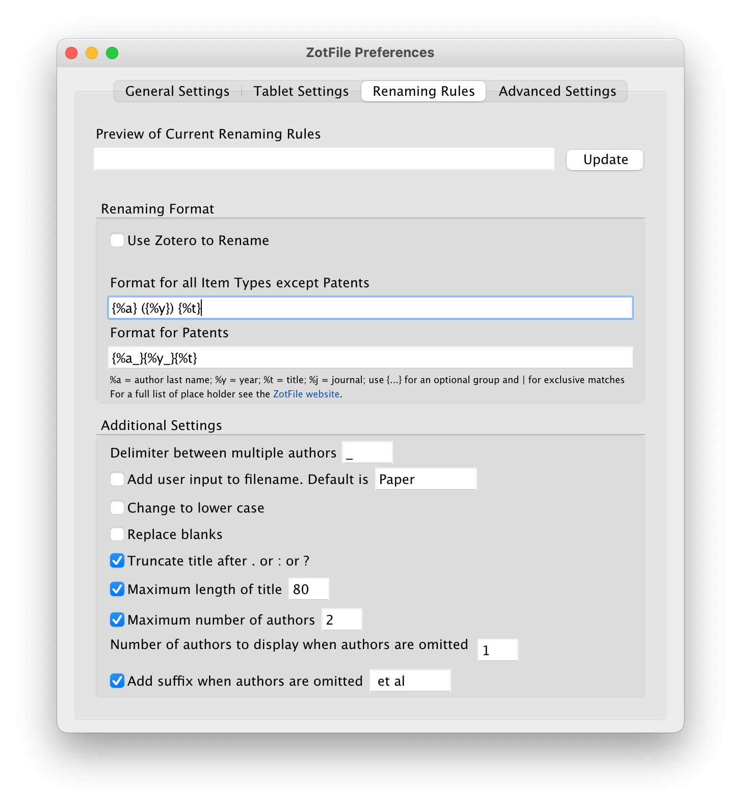Click the maximum title length field showing 80
This screenshot has height=808, width=741.
click(x=308, y=589)
